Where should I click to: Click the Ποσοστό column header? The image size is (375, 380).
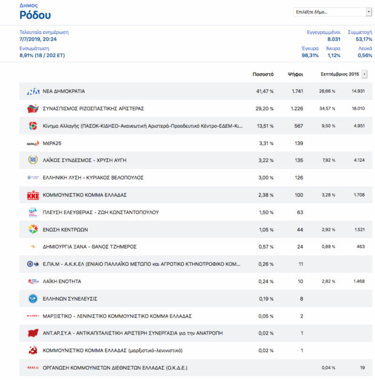(x=263, y=74)
